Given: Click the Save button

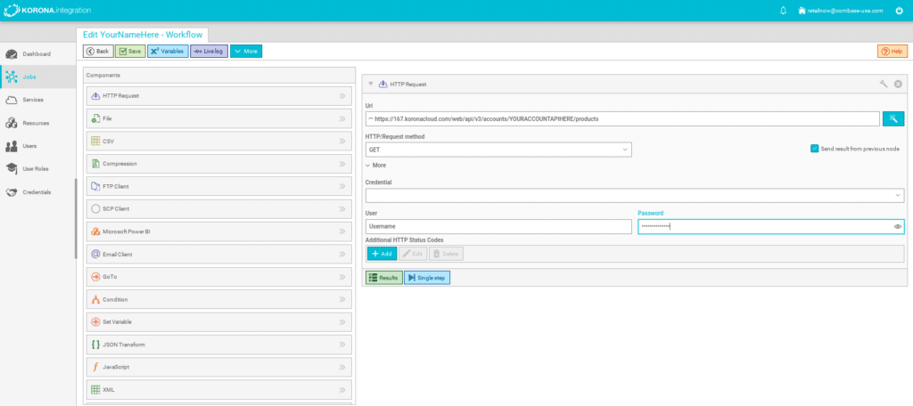Looking at the screenshot, I should tap(130, 52).
